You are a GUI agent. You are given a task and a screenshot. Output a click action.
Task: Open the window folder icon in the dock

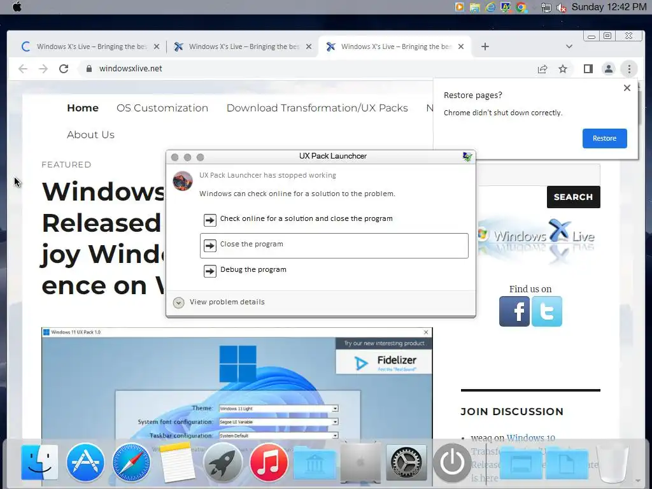[521, 464]
